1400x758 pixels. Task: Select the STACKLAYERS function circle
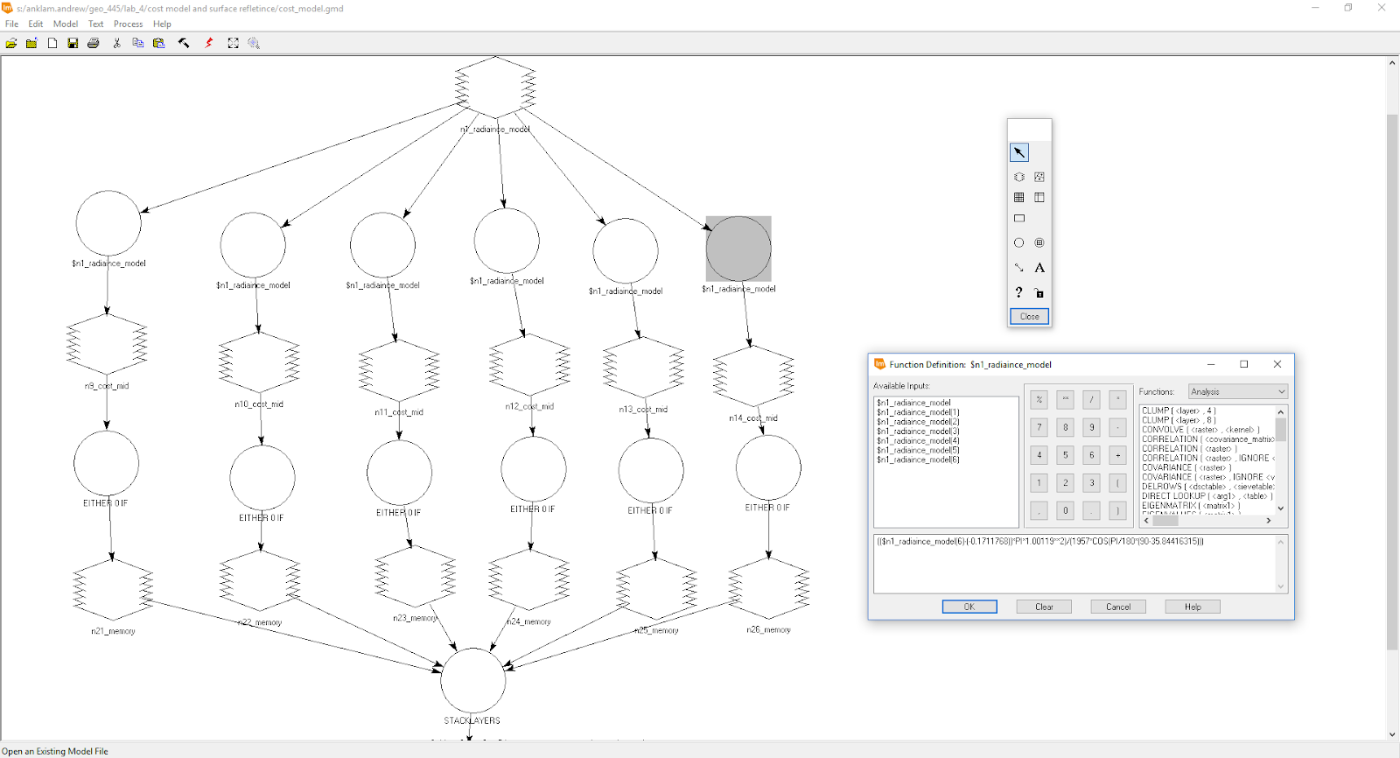472,680
